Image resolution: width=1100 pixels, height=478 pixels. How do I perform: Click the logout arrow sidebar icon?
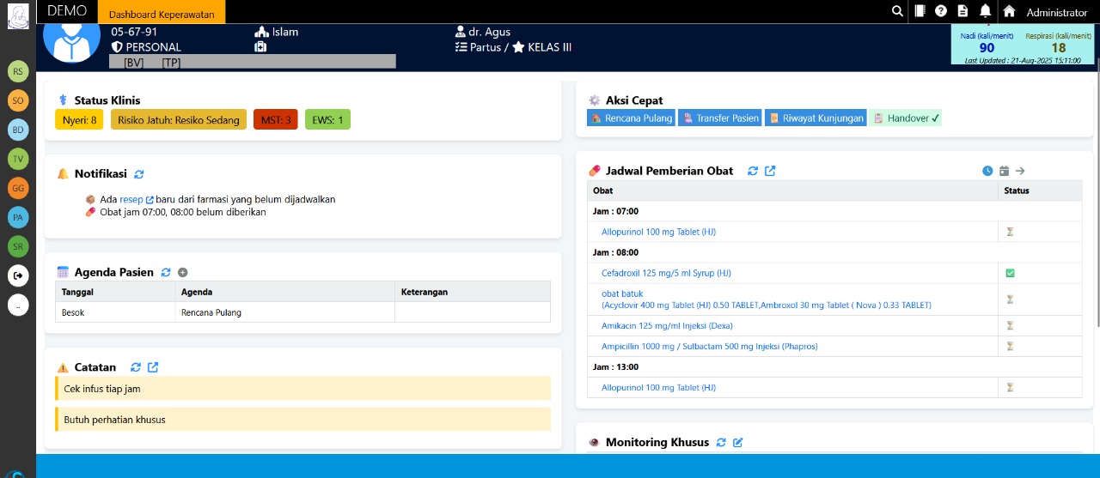[18, 275]
